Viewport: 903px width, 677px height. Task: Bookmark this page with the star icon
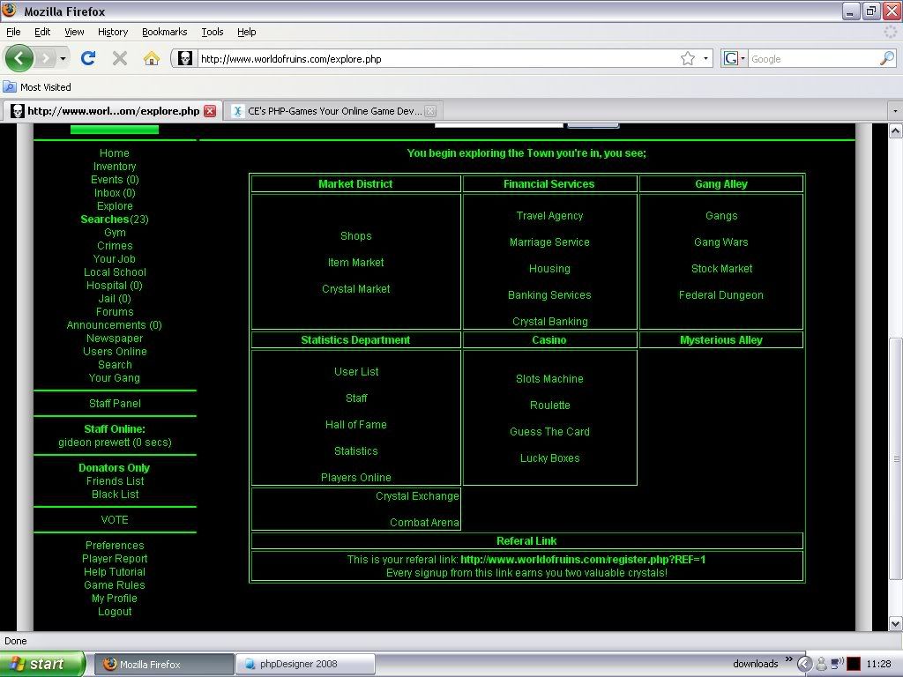tap(688, 59)
